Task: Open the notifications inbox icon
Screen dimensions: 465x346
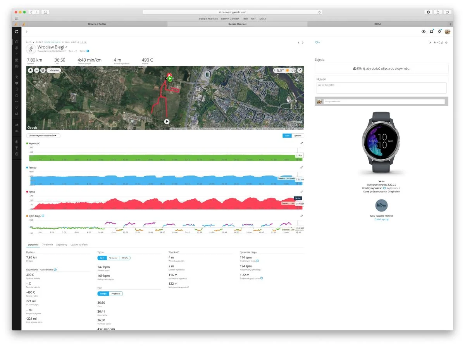Action: (x=431, y=31)
